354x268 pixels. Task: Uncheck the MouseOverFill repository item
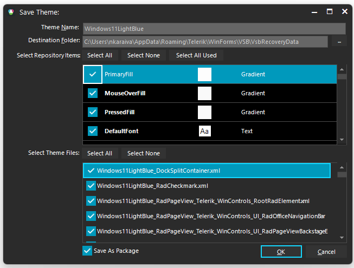point(93,93)
